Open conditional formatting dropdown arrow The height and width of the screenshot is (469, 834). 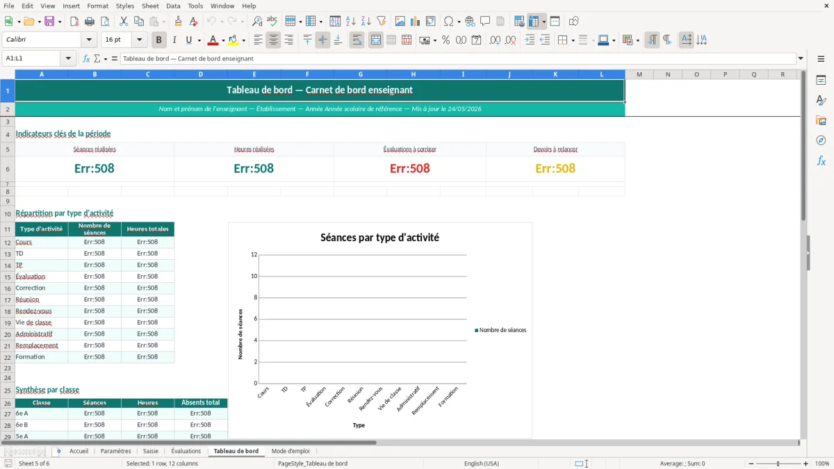[637, 40]
